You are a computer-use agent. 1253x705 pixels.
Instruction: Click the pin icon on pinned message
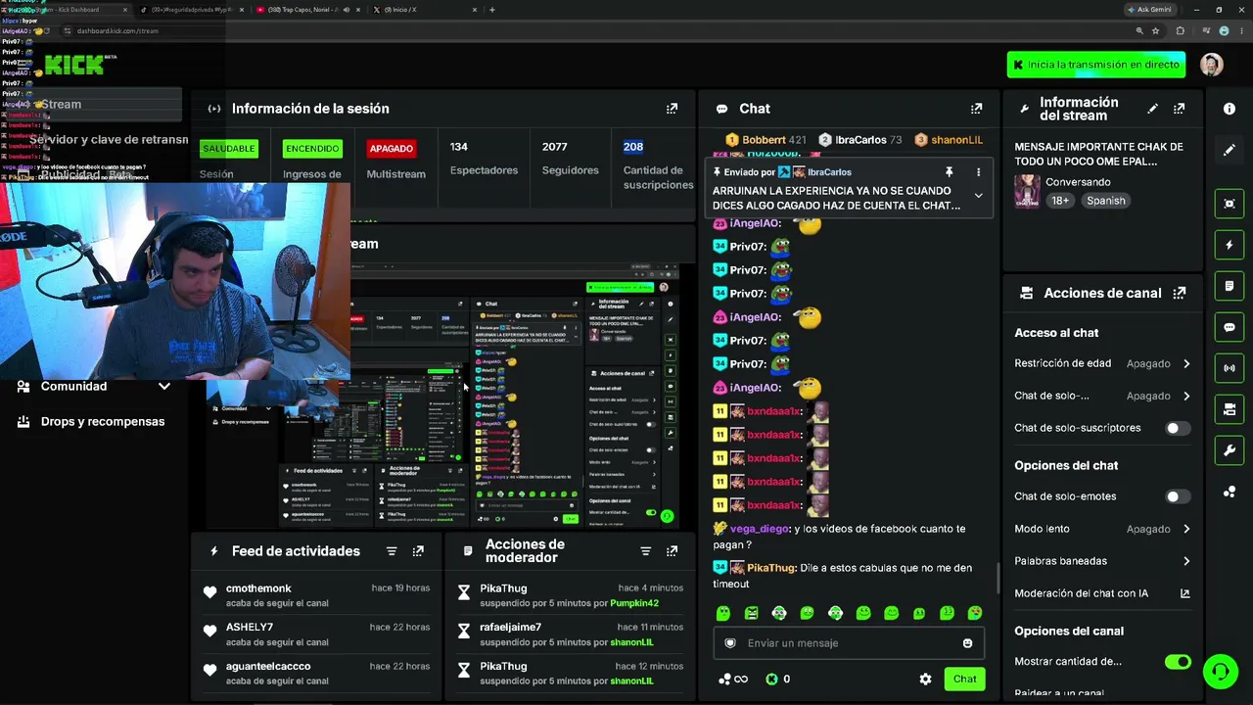tap(949, 172)
